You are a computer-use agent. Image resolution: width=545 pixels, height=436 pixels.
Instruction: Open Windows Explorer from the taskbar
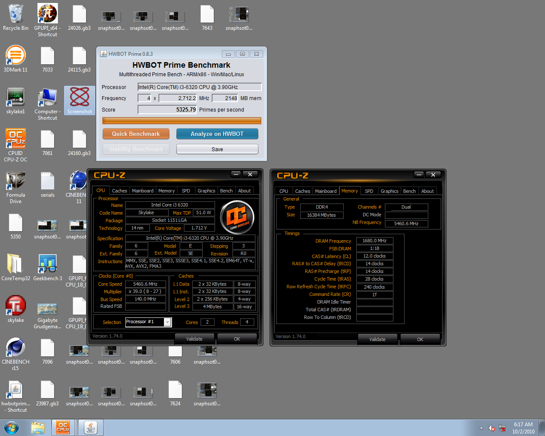[38, 427]
